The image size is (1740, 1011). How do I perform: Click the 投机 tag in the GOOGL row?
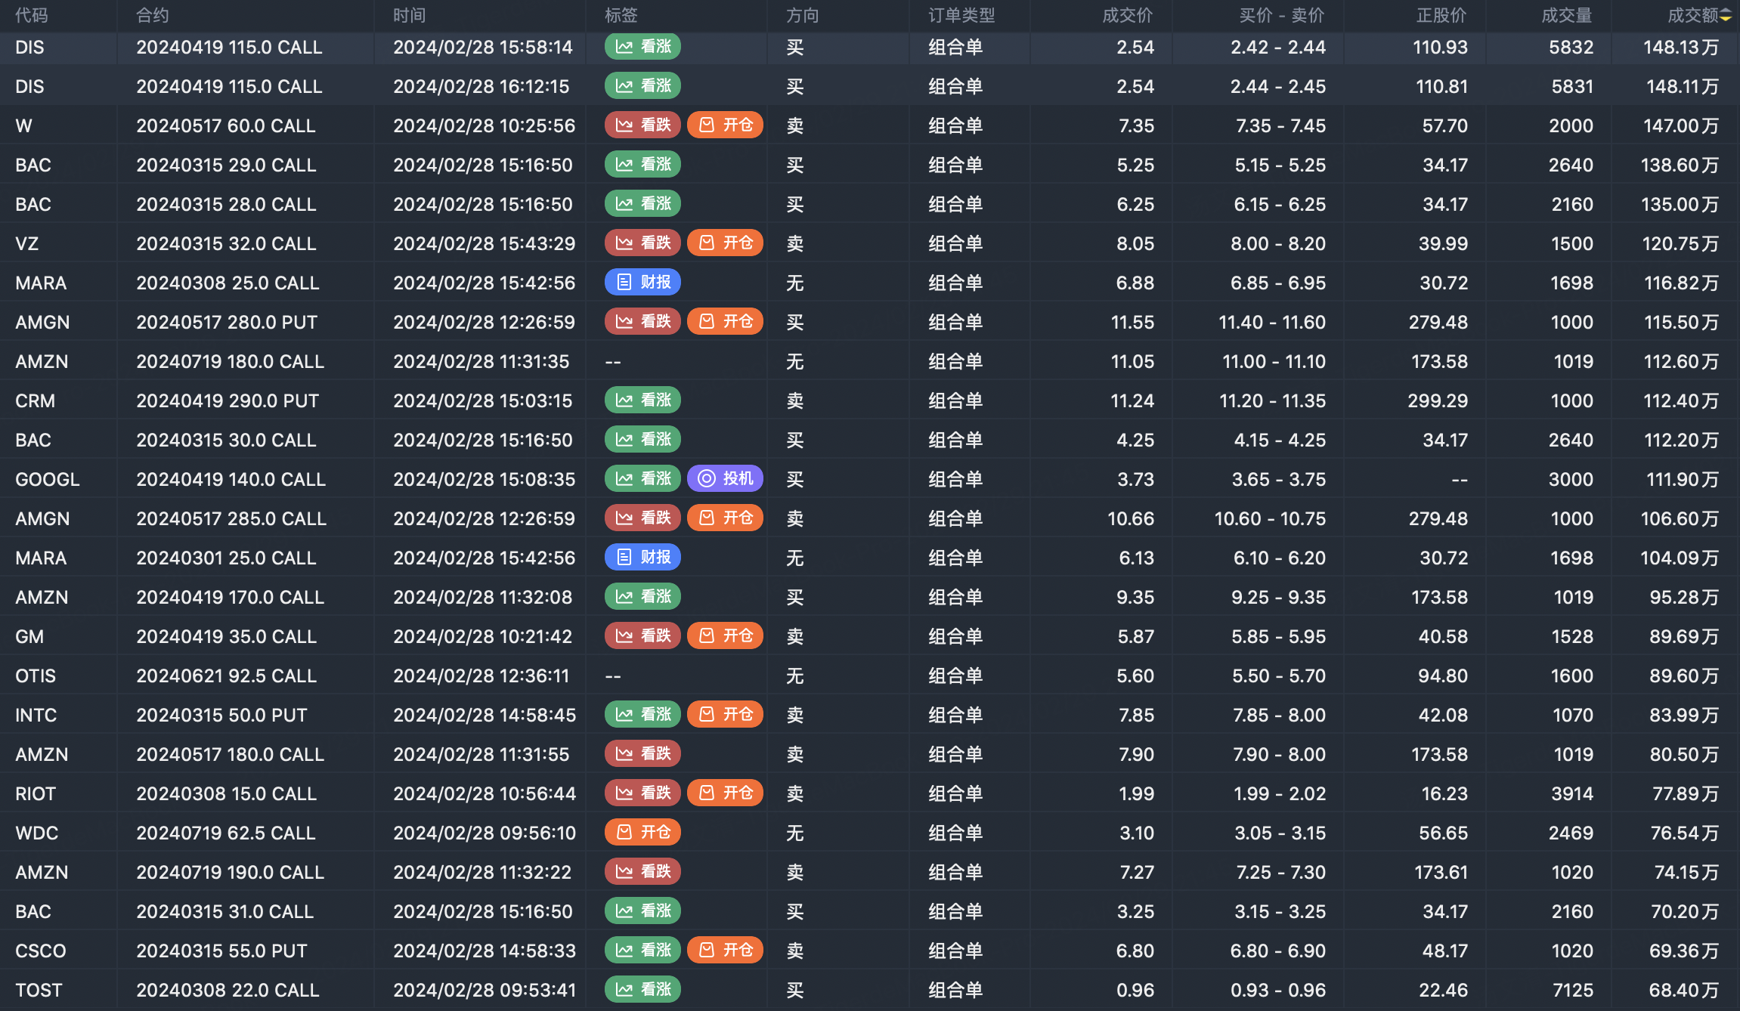(x=725, y=479)
